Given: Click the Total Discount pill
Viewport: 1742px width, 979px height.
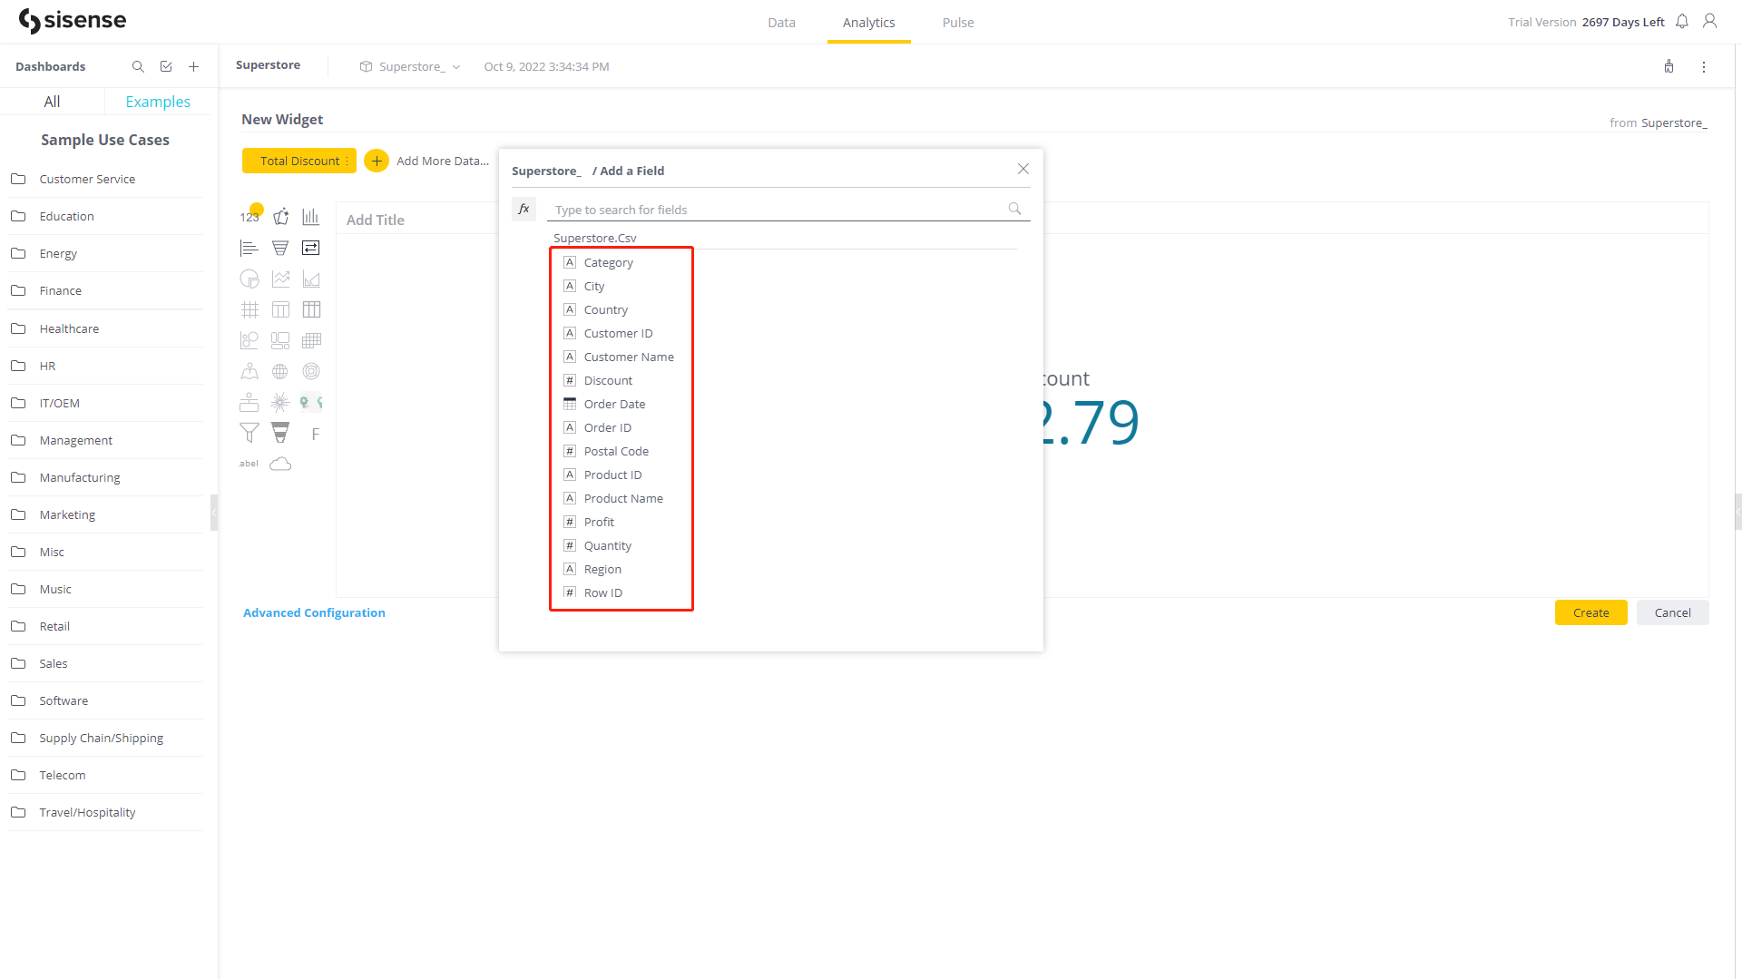Looking at the screenshot, I should (299, 161).
